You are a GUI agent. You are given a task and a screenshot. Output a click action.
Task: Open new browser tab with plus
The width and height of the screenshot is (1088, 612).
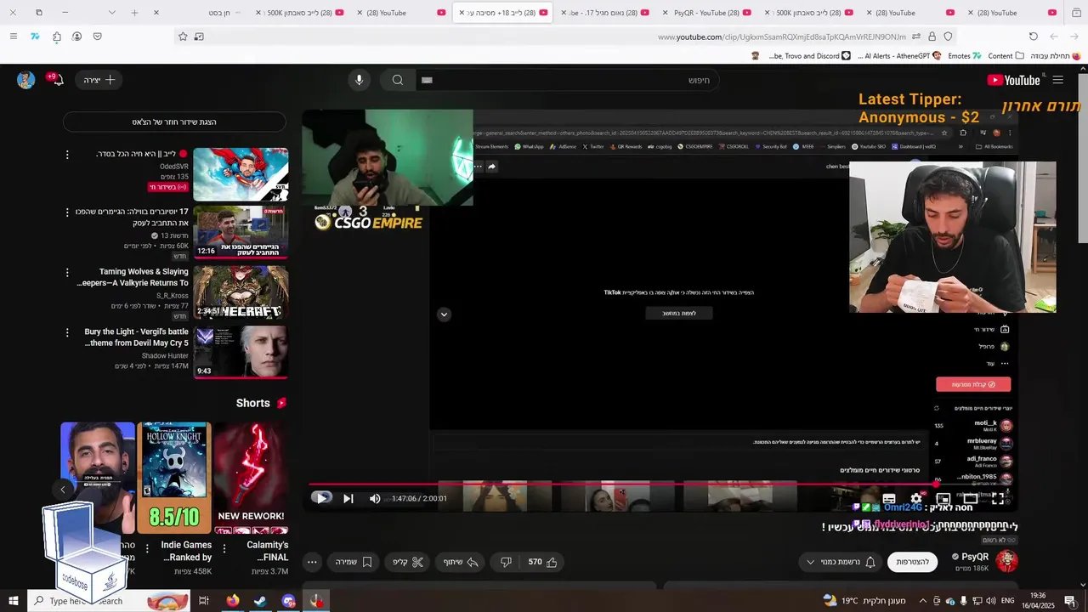tap(134, 13)
